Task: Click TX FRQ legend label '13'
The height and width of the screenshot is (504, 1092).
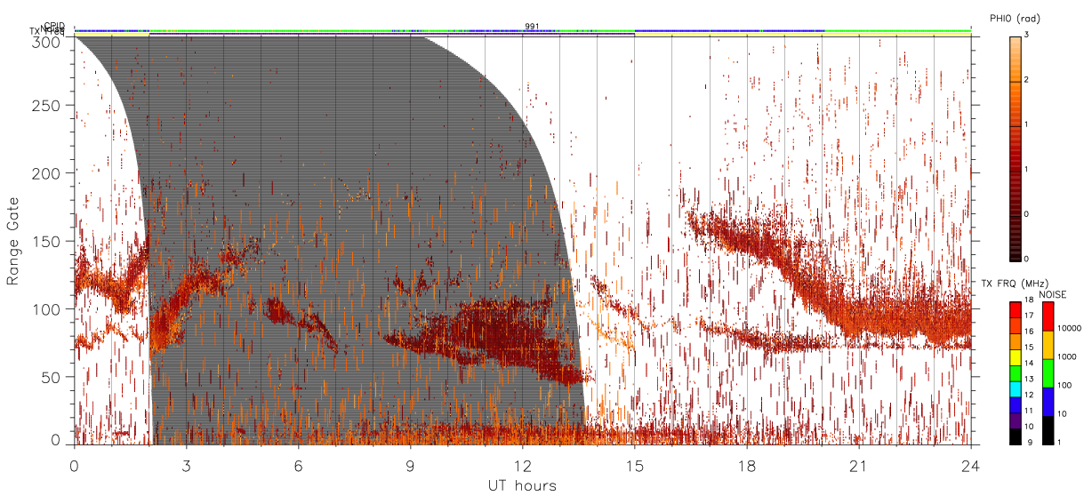Action: click(x=1028, y=379)
